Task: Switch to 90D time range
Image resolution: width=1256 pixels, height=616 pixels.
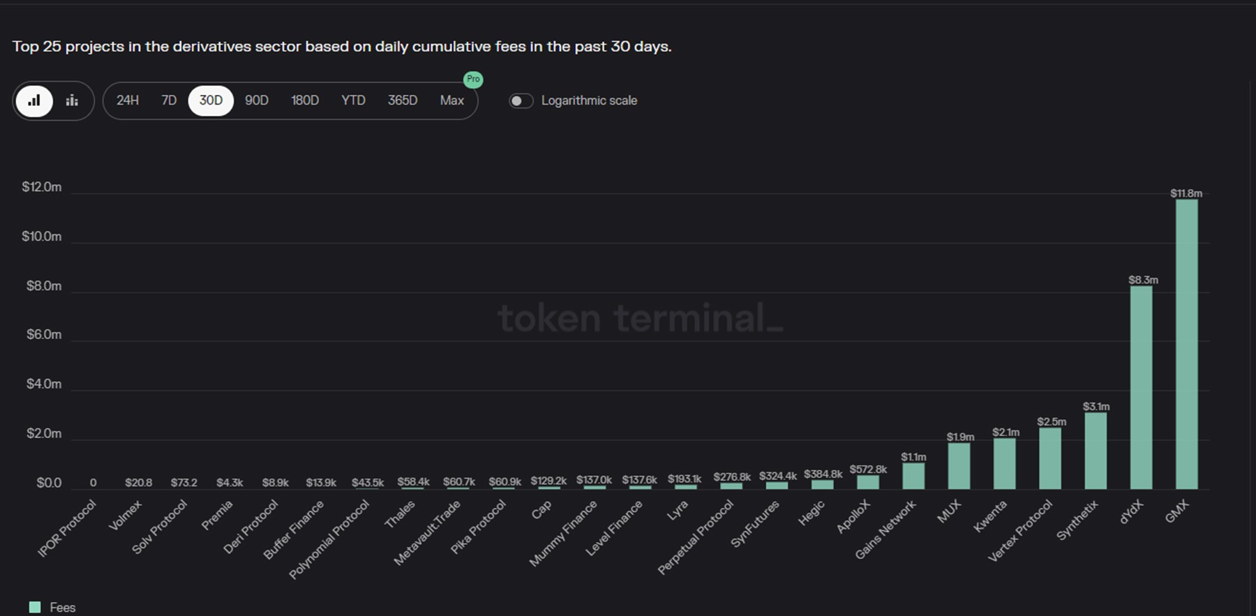Action: pyautogui.click(x=256, y=100)
